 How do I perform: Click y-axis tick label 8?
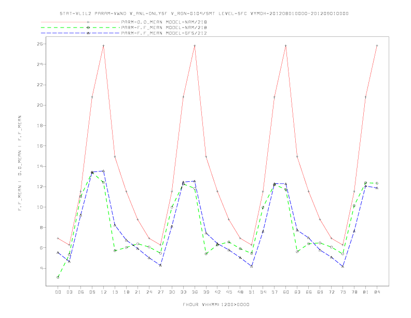coord(41,228)
